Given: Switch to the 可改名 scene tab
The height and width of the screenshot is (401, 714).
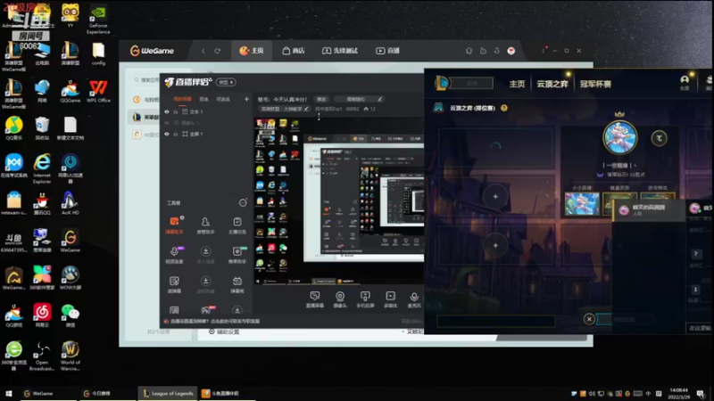Looking at the screenshot, I should coord(223,99).
